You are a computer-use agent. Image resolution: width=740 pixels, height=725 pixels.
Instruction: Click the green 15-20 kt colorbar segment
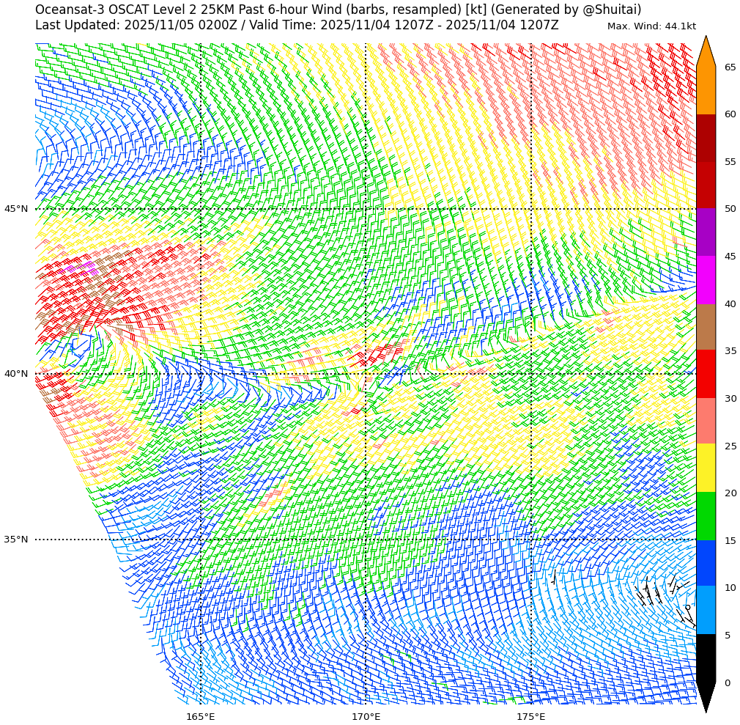pos(706,516)
